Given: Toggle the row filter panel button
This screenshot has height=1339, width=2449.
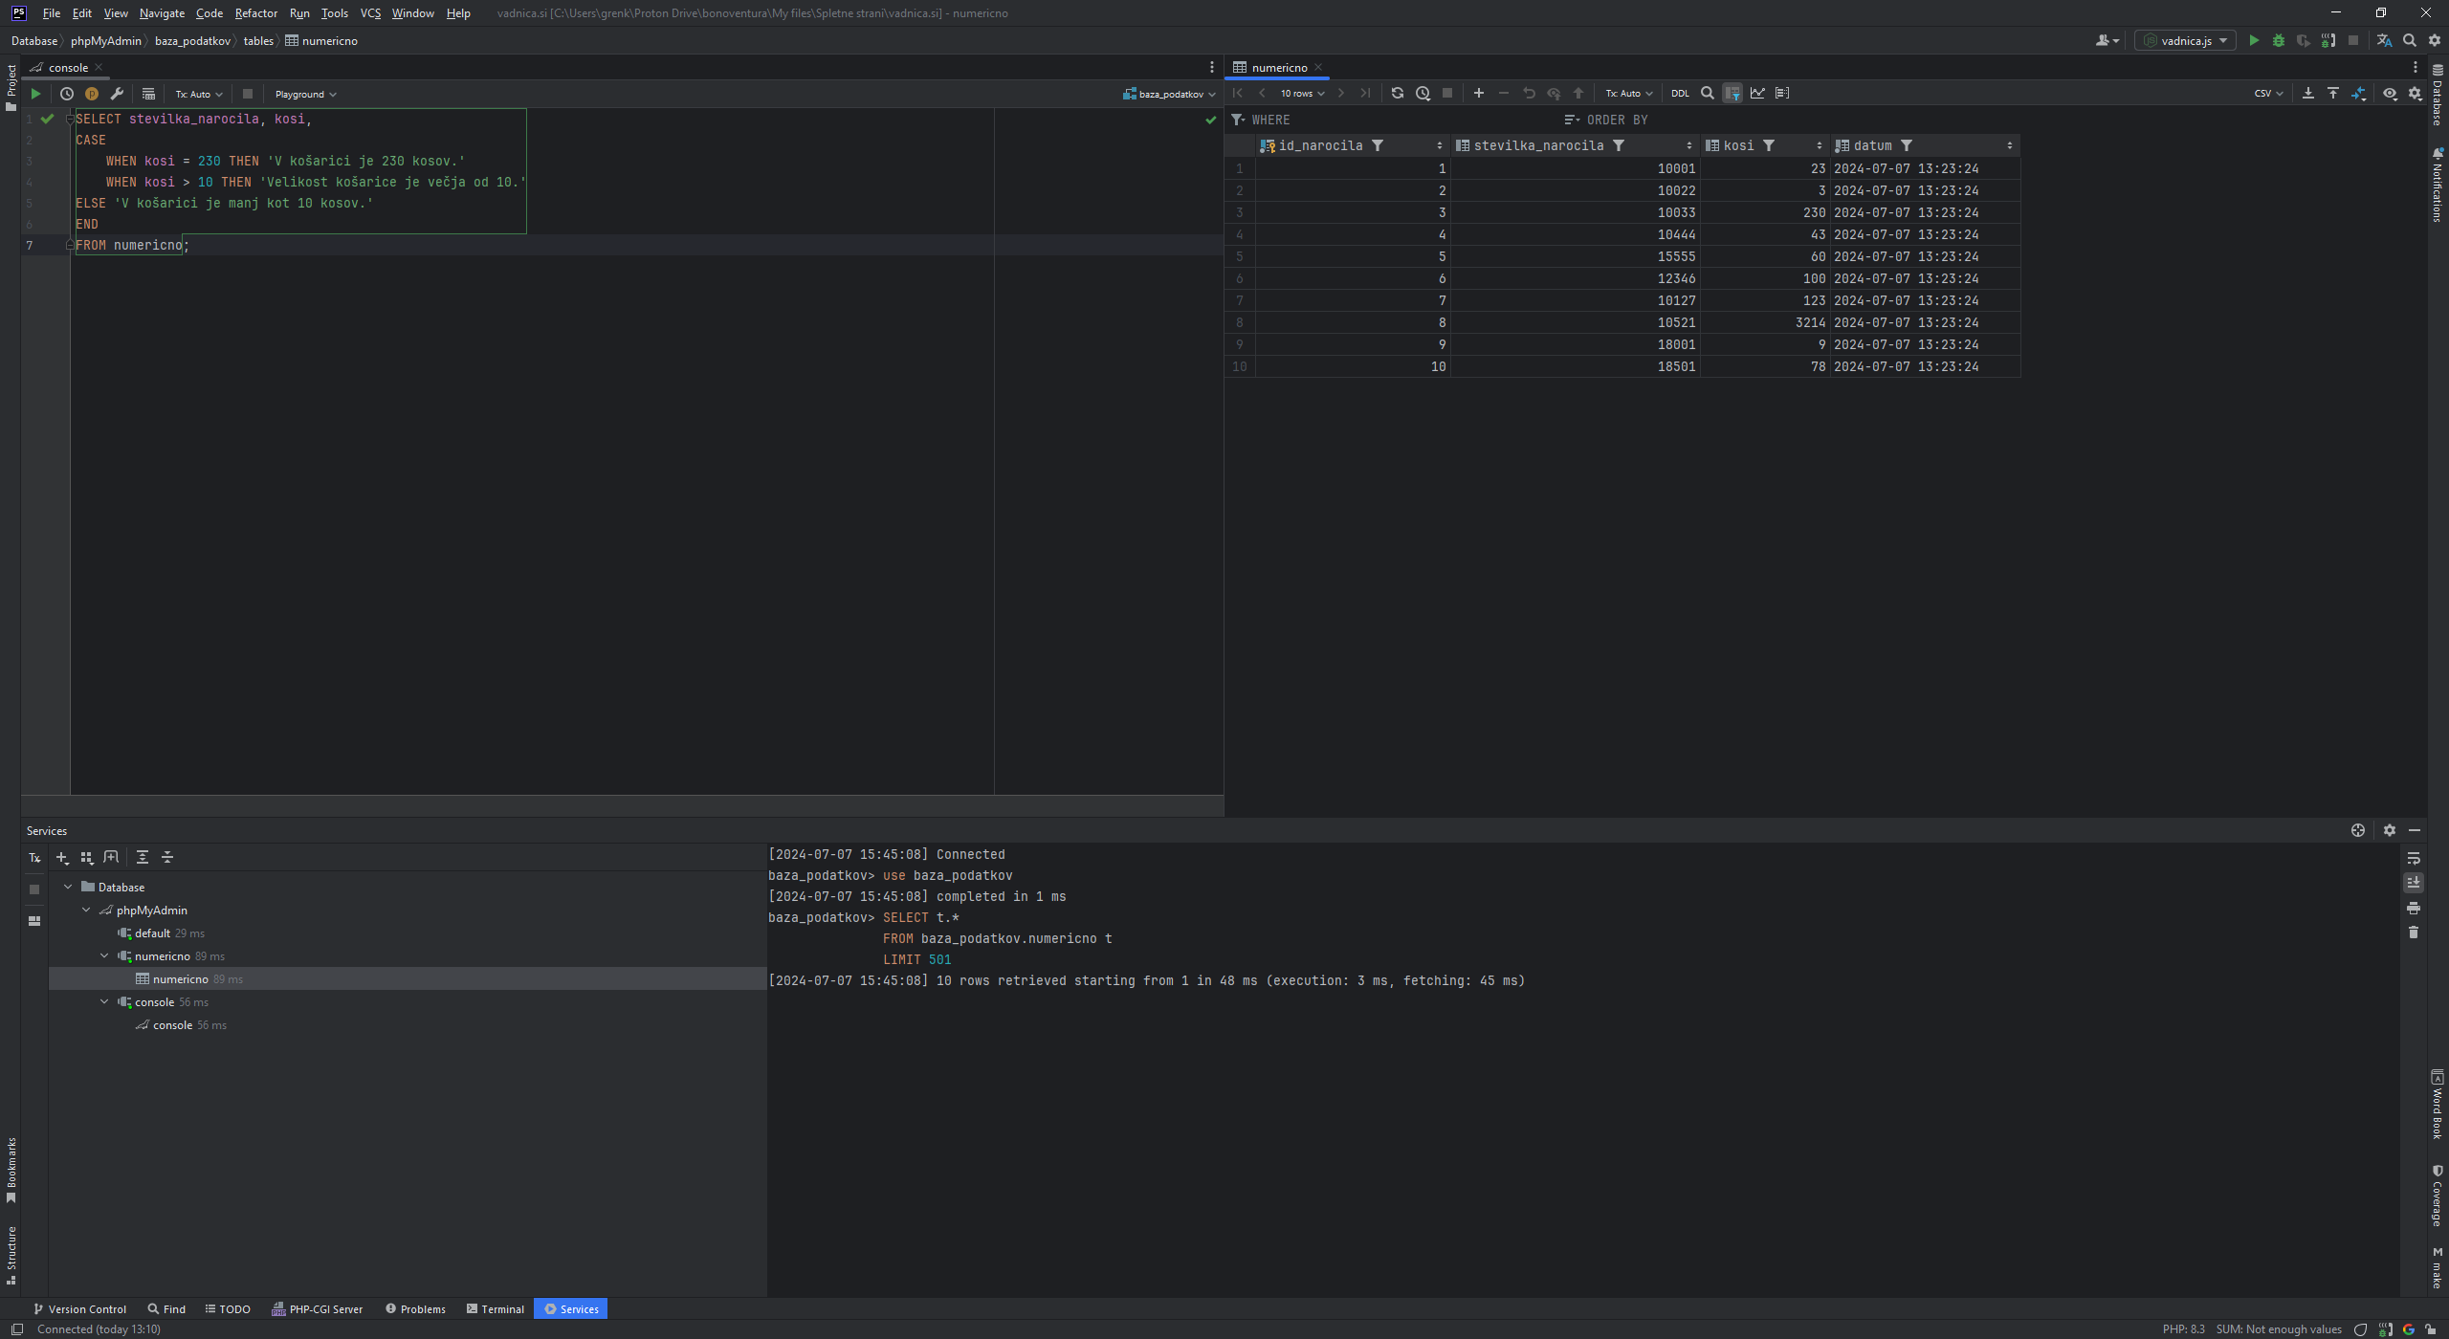Looking at the screenshot, I should 1732,93.
